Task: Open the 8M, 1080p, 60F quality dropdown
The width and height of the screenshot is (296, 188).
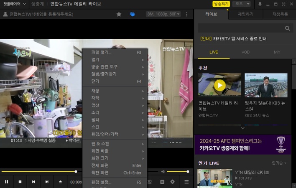Action: (163, 14)
